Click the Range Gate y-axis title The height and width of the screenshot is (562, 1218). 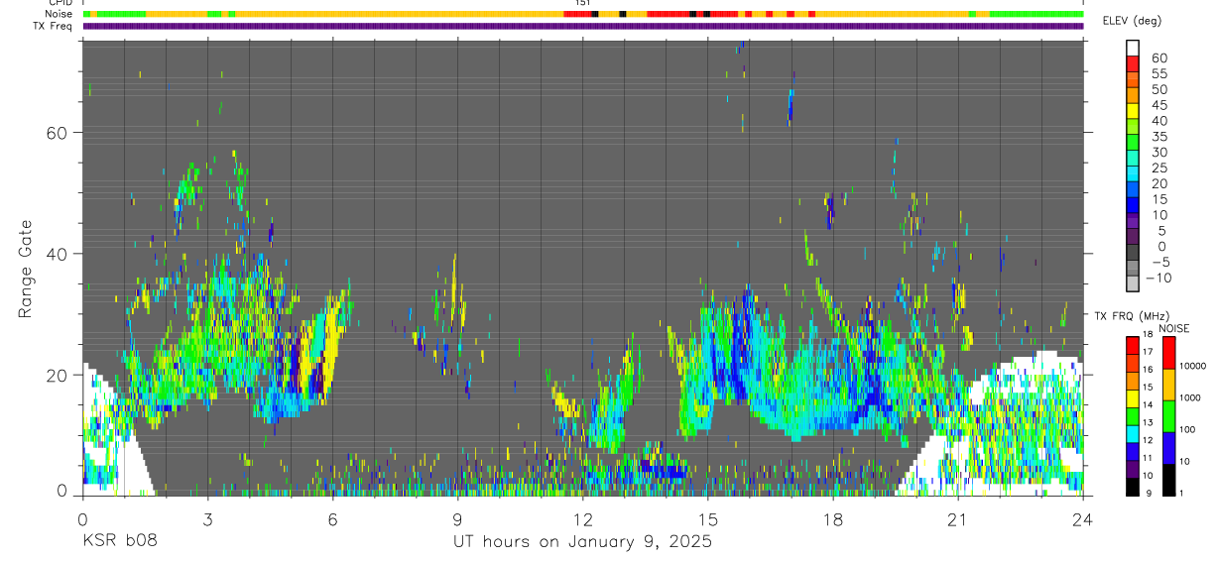(27, 269)
